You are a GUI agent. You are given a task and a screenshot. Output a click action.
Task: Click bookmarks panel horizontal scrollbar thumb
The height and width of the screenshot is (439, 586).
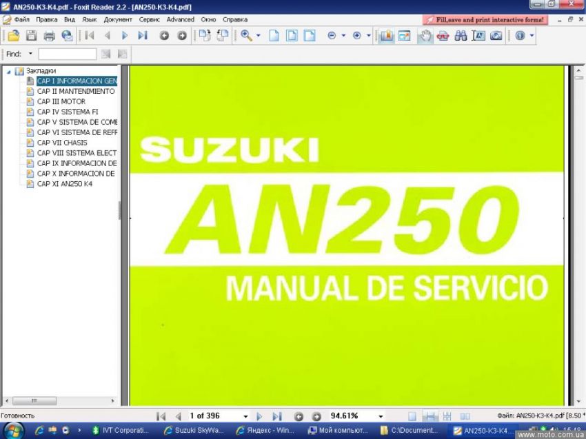tap(34, 401)
